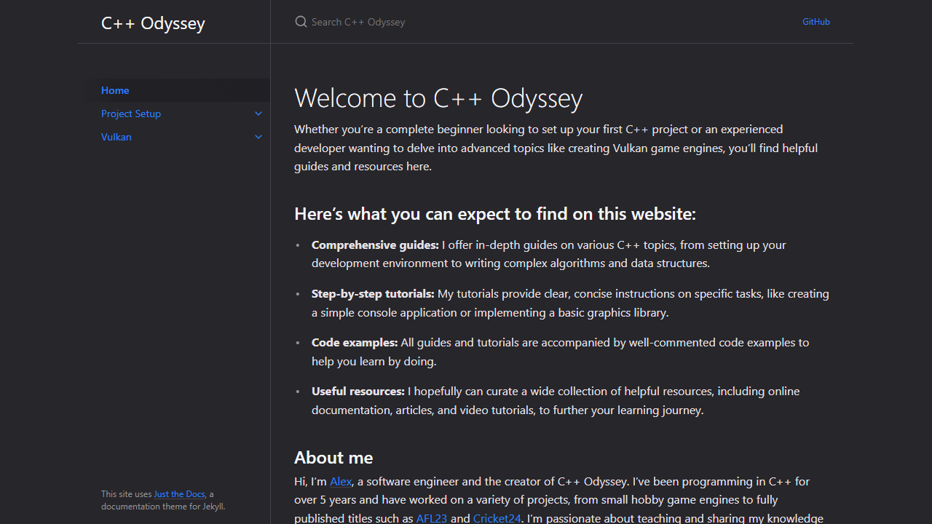
Task: Click the Vulkan section chevron
Action: coord(258,136)
